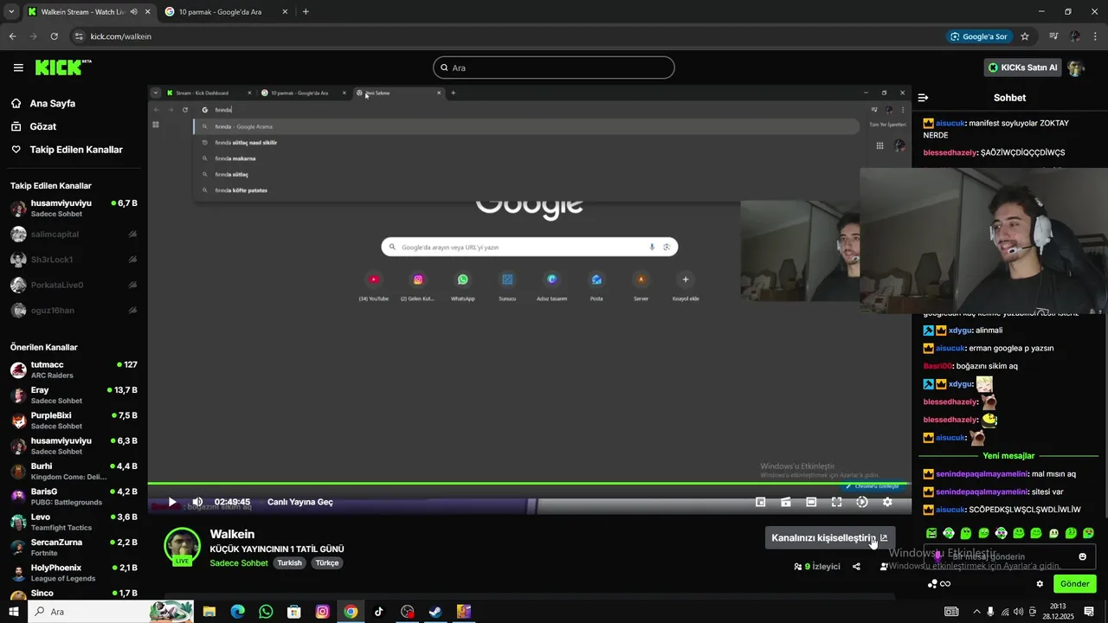Image resolution: width=1108 pixels, height=623 pixels.
Task: Go to Ana Sayfa
Action: click(53, 103)
